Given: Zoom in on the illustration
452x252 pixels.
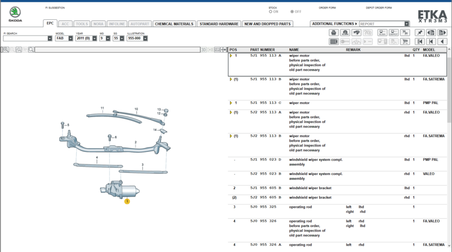Looking at the screenshot, I should (x=6, y=50).
